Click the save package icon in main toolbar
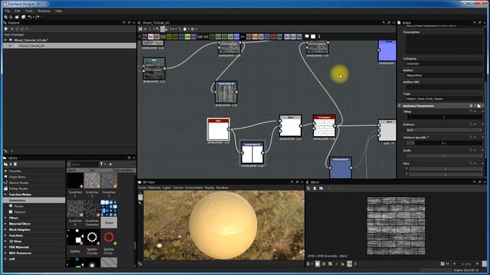The width and height of the screenshot is (490, 275). click(x=17, y=17)
